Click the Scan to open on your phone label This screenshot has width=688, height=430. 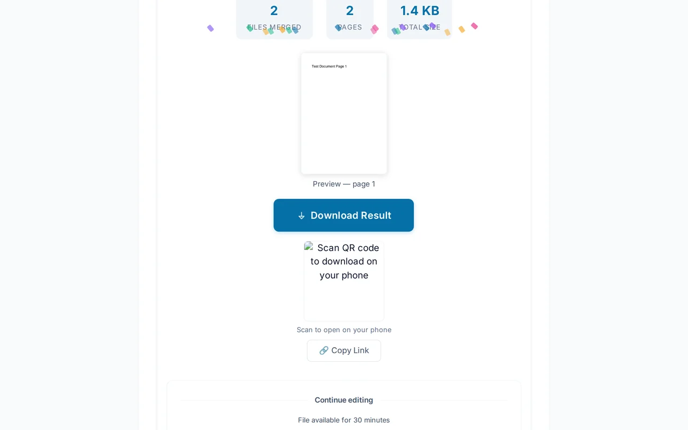(344, 329)
